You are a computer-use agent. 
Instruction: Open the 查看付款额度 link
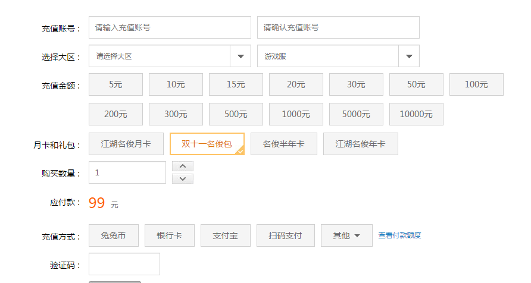click(x=399, y=235)
